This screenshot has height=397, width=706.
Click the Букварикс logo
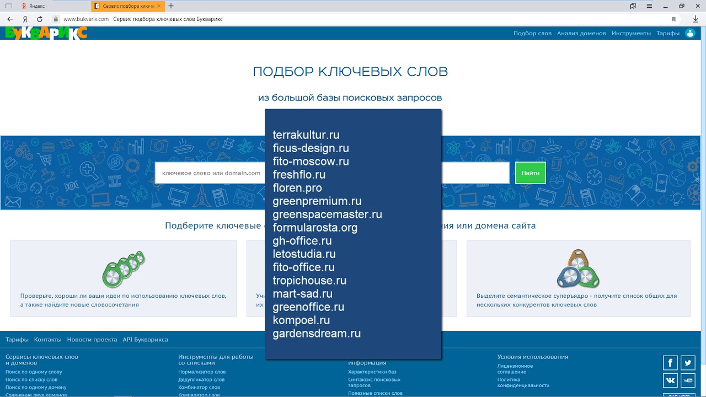(x=46, y=33)
